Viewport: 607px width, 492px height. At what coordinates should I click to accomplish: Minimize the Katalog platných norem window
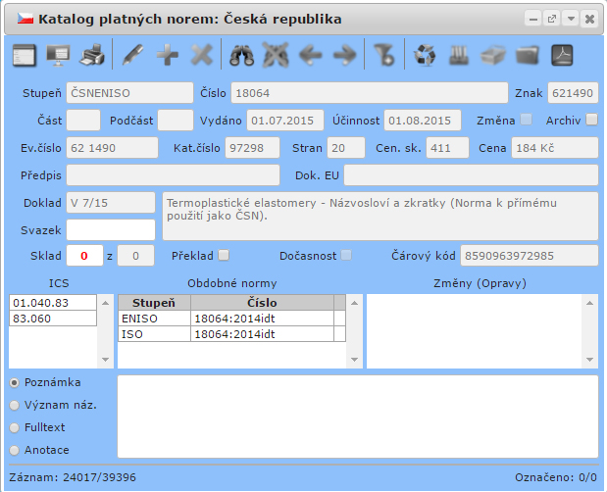point(533,19)
